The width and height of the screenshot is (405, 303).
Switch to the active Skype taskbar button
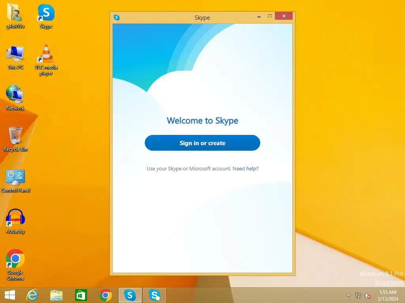pos(130,295)
